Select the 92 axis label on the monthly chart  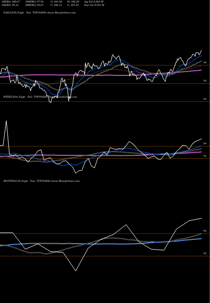(x=205, y=253)
